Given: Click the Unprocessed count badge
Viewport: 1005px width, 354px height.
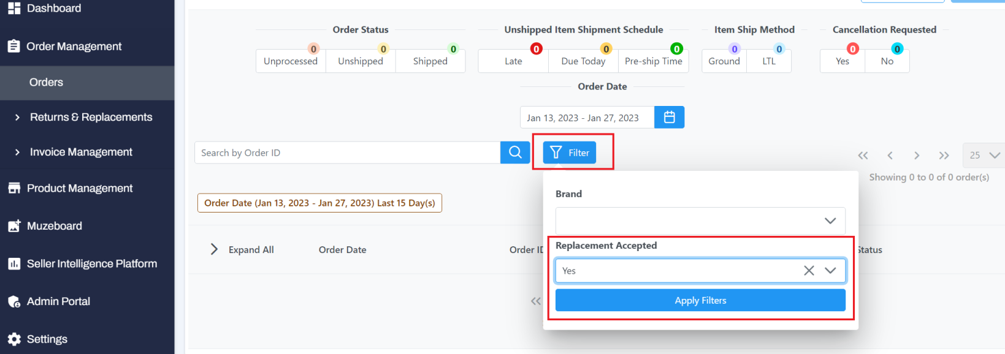Looking at the screenshot, I should pos(313,49).
